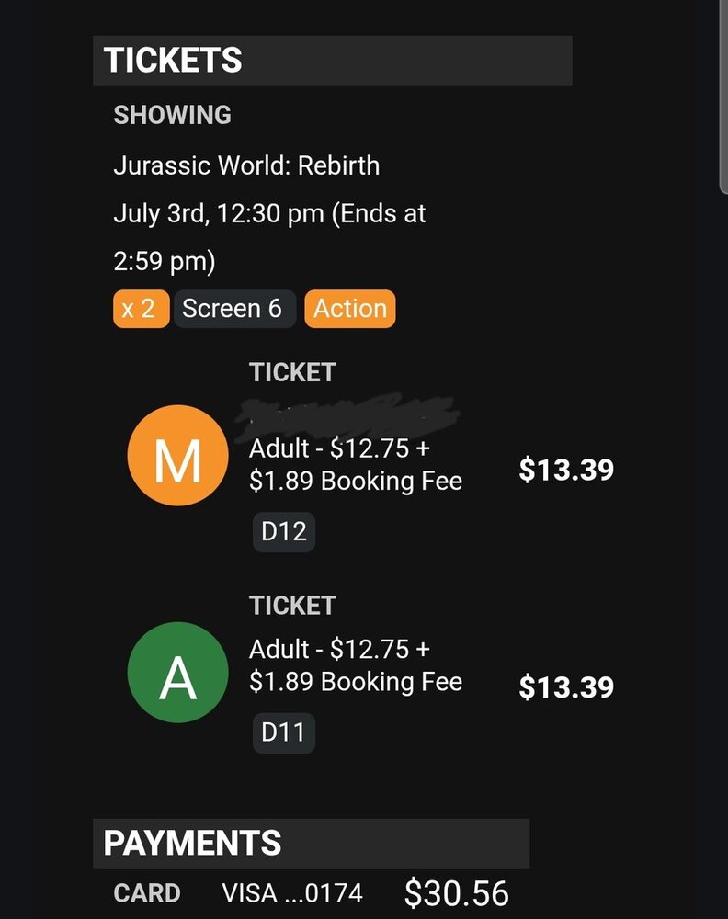
Task: Click the $13.39 price beside seat D12
Action: tap(566, 470)
